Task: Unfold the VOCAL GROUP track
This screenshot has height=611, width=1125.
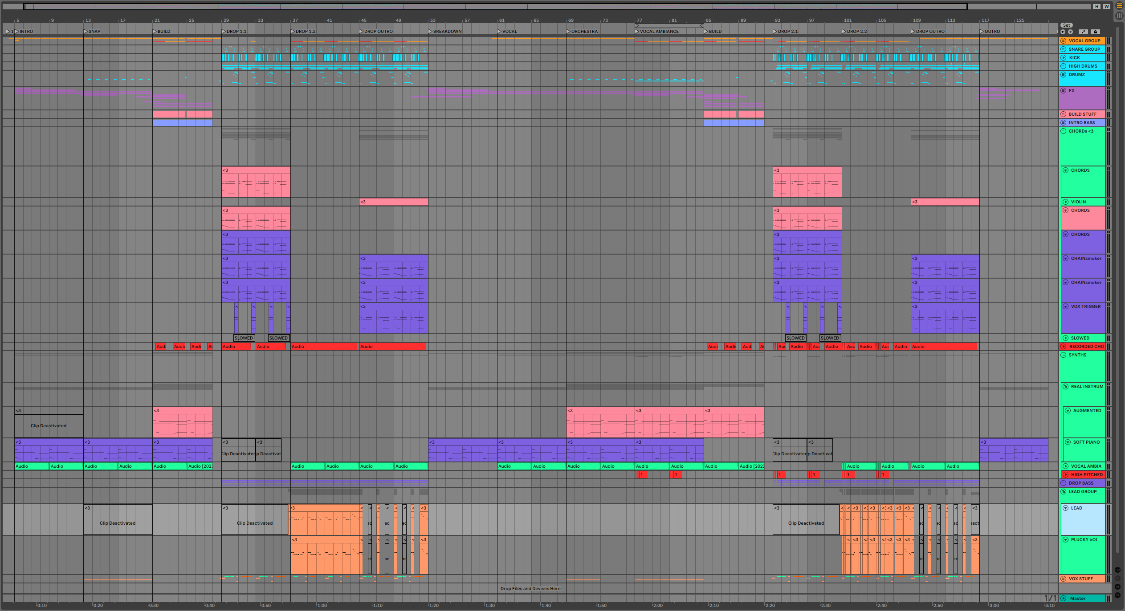Action: click(x=1064, y=41)
